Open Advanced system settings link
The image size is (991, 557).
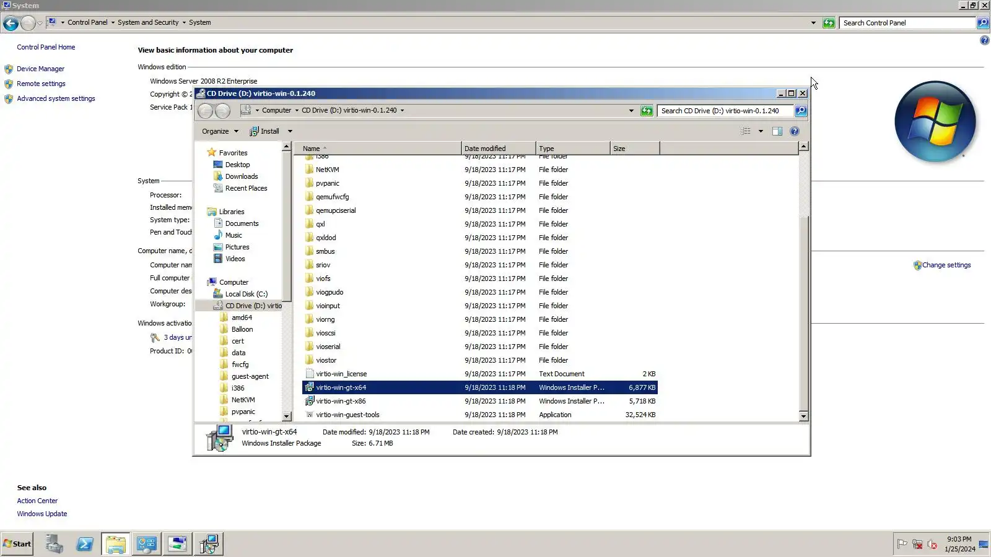click(56, 98)
